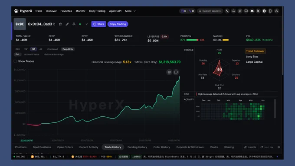Expand wallet options chevron next to status dot
Viewport: 295px width, 166px height.
(87, 24)
